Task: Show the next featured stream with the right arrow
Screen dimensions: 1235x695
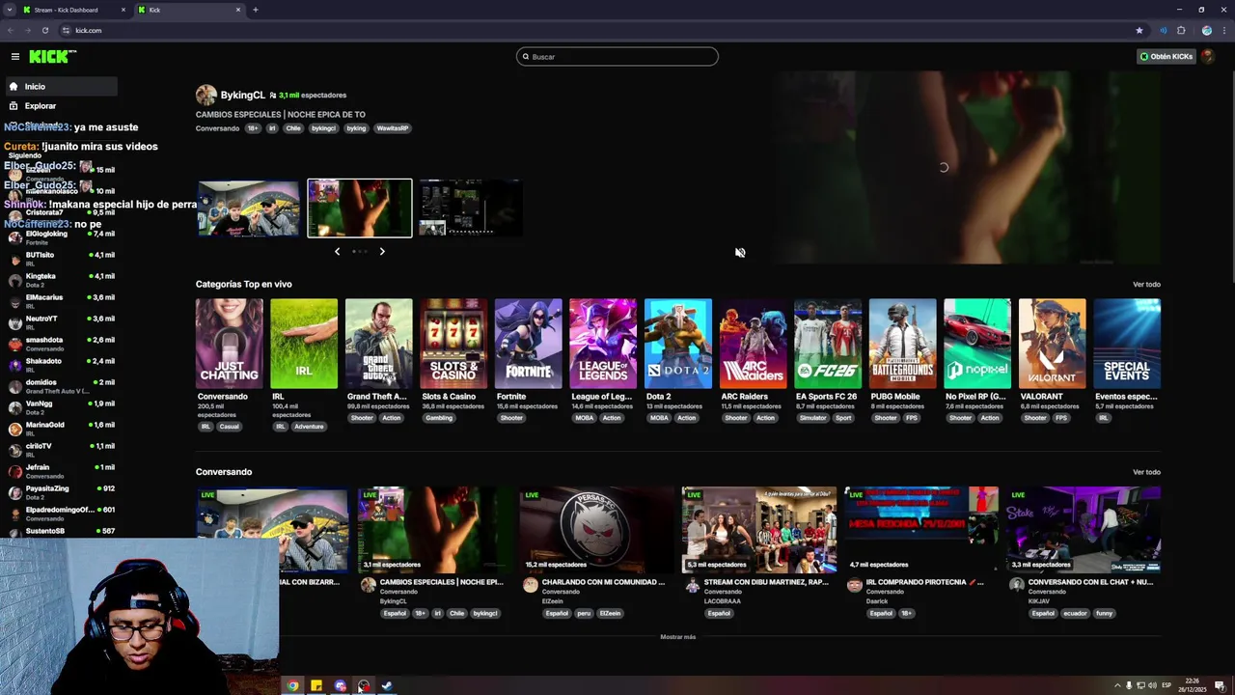Action: click(x=382, y=251)
